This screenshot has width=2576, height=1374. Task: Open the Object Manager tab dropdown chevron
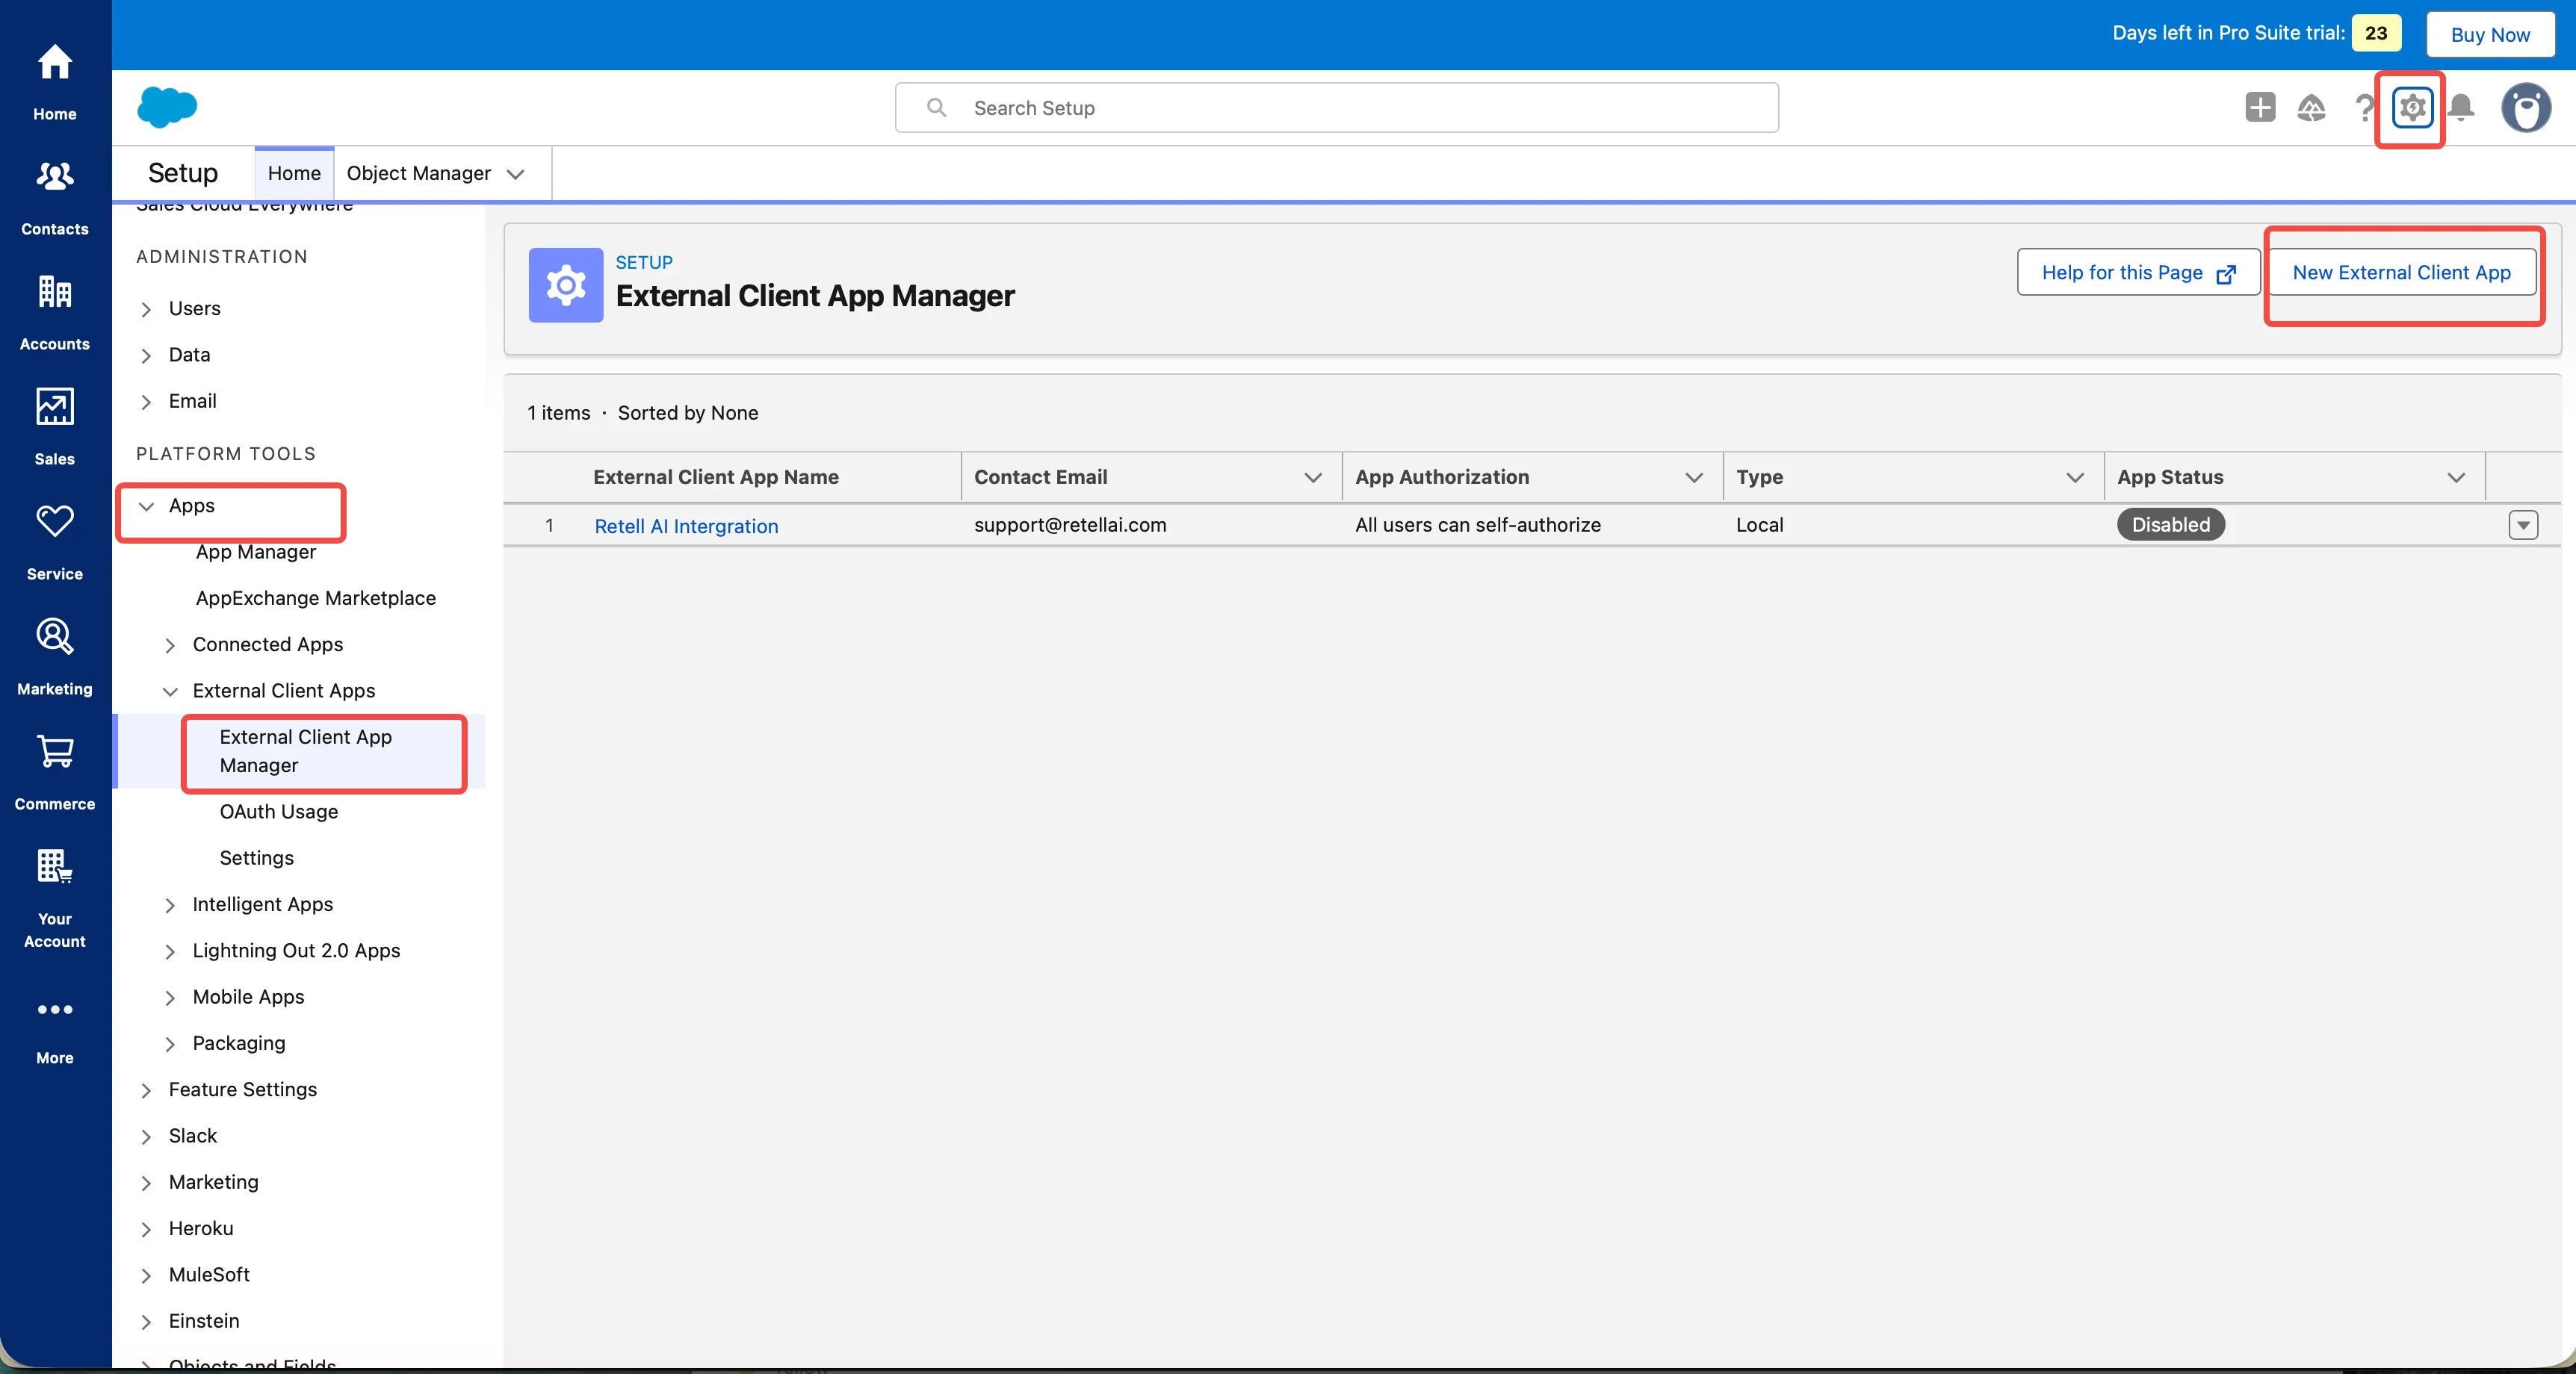[x=516, y=174]
